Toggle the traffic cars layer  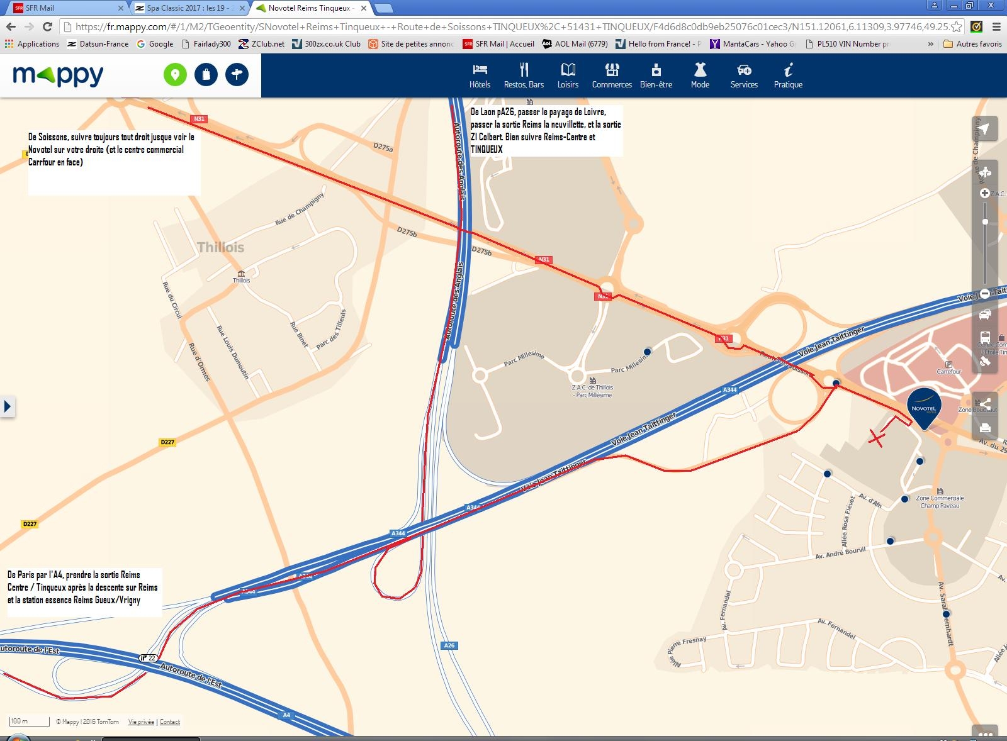pos(985,314)
